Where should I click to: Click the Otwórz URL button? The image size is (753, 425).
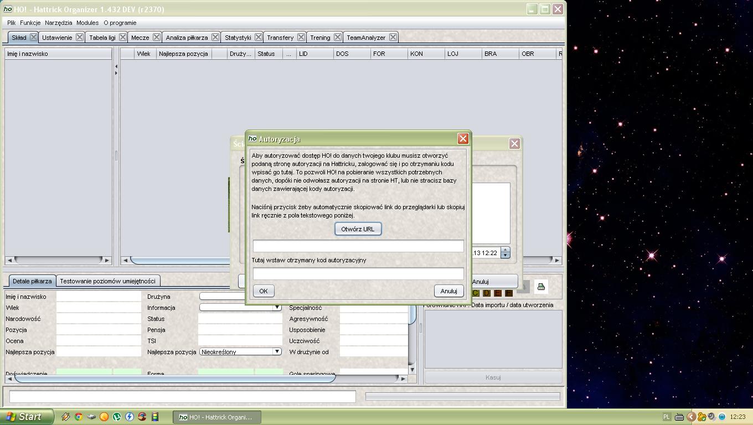pos(358,229)
